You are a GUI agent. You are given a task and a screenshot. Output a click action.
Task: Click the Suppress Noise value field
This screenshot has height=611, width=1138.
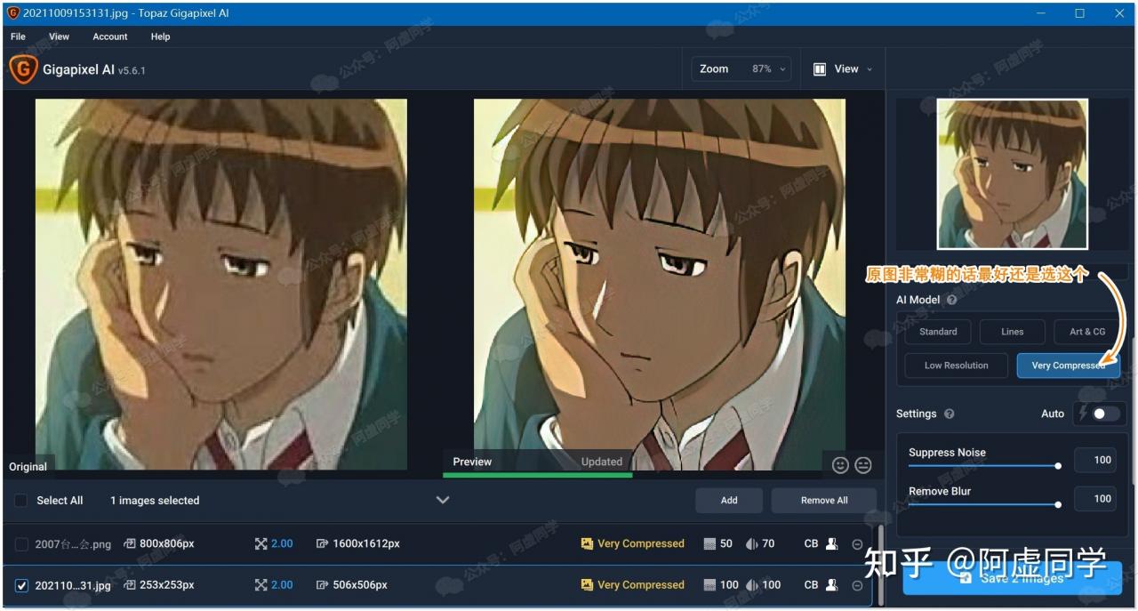click(1094, 460)
